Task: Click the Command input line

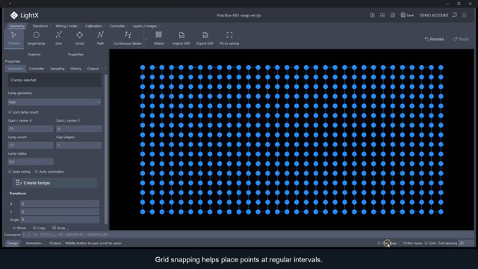Action: [247, 235]
